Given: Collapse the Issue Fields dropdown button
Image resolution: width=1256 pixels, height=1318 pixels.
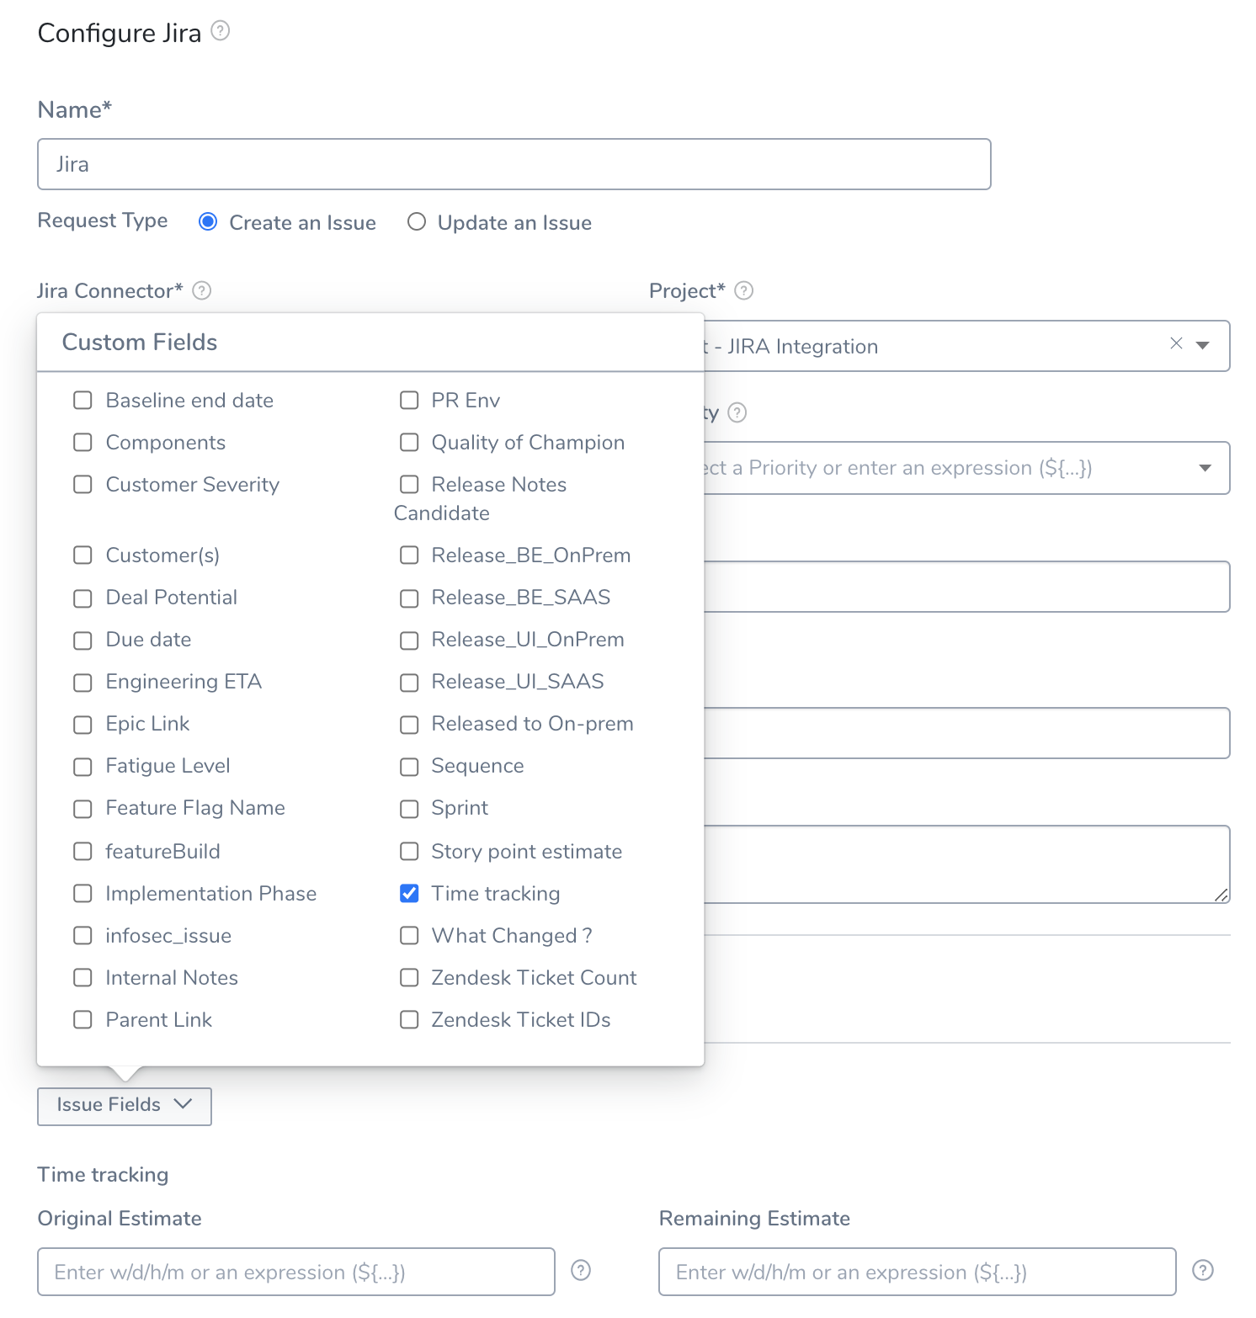Looking at the screenshot, I should [x=125, y=1106].
